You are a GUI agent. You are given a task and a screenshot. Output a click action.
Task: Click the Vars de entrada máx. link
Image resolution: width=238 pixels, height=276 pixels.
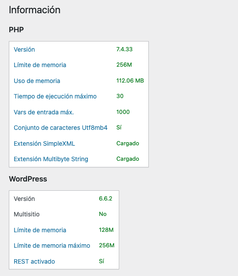tap(44, 112)
